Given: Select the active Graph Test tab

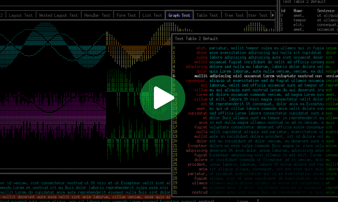Looking at the screenshot, I should [180, 15].
